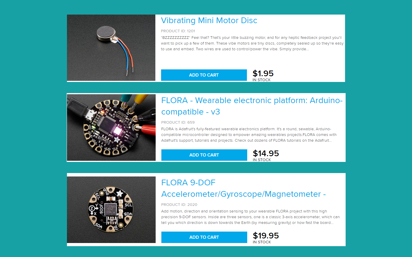
Task: Open the Vibrating Mini Motor Disc title link
Action: 209,21
